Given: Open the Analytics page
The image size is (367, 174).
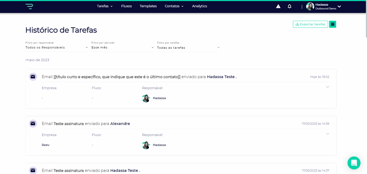Looking at the screenshot, I should 200,6.
